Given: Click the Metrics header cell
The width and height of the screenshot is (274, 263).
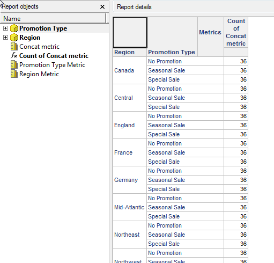Looking at the screenshot, I should click(x=211, y=36).
